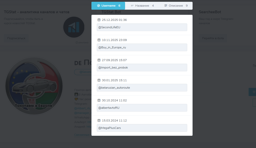The width and height of the screenshot is (256, 148).
Task: Click the реклама info label
Action: click(82, 43)
